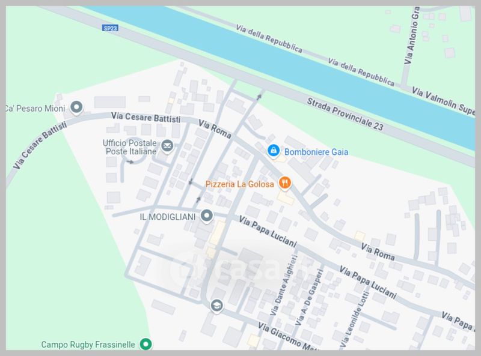Click the IL MODIGLIANI place name
The image size is (481, 356).
pos(168,217)
